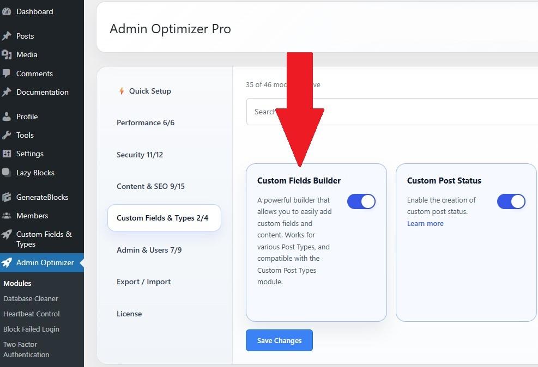538x367 pixels.
Task: Follow the Learn more link
Action: [425, 223]
